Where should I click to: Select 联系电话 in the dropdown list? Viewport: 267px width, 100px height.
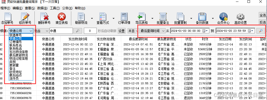[x=21, y=48]
